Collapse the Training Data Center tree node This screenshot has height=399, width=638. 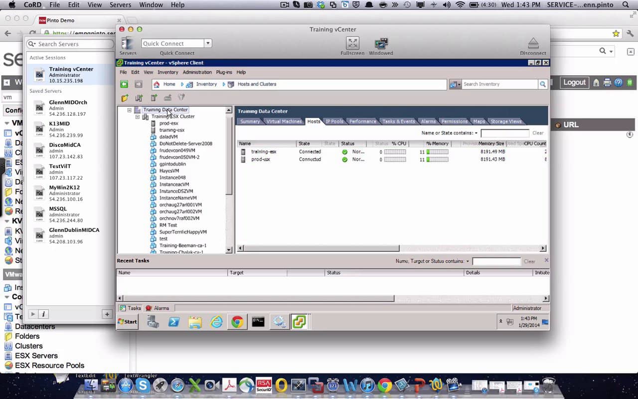pos(130,110)
